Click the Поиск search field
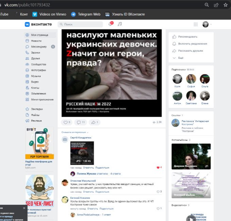Viewport: 231px width, 221px height. pos(80,24)
